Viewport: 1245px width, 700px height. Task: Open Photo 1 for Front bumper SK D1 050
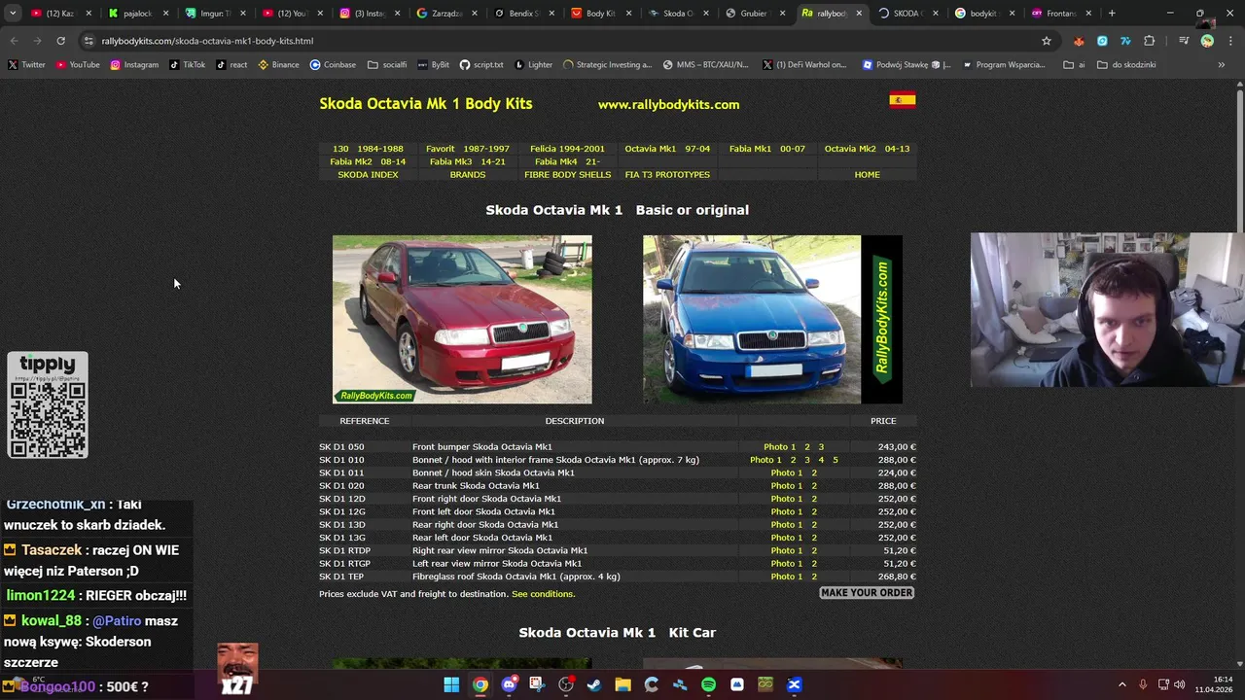click(x=779, y=447)
